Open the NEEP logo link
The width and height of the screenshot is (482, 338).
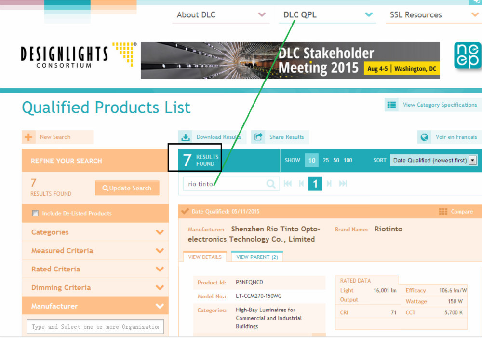point(468,55)
